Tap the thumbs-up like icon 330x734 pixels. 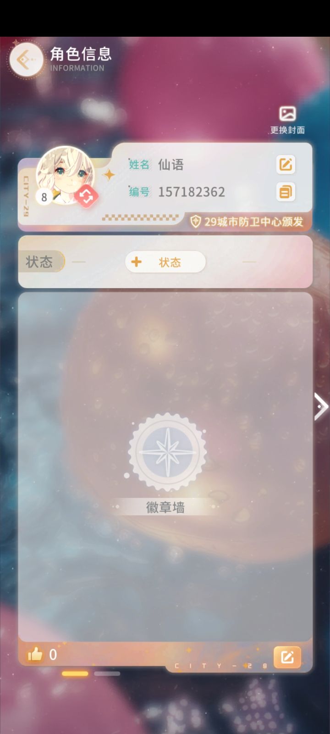click(35, 655)
